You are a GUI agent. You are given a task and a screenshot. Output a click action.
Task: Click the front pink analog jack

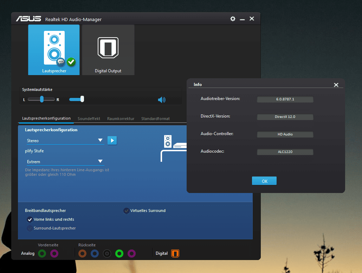point(54,254)
